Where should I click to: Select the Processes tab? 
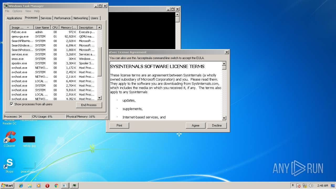coord(31,18)
